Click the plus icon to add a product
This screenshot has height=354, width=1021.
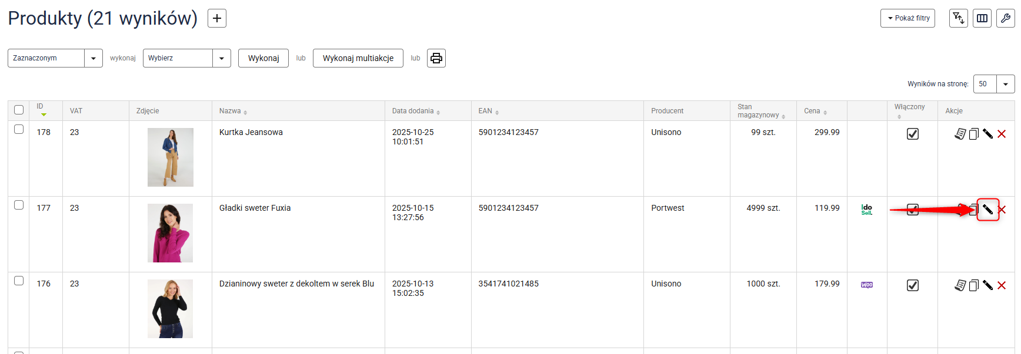click(217, 19)
